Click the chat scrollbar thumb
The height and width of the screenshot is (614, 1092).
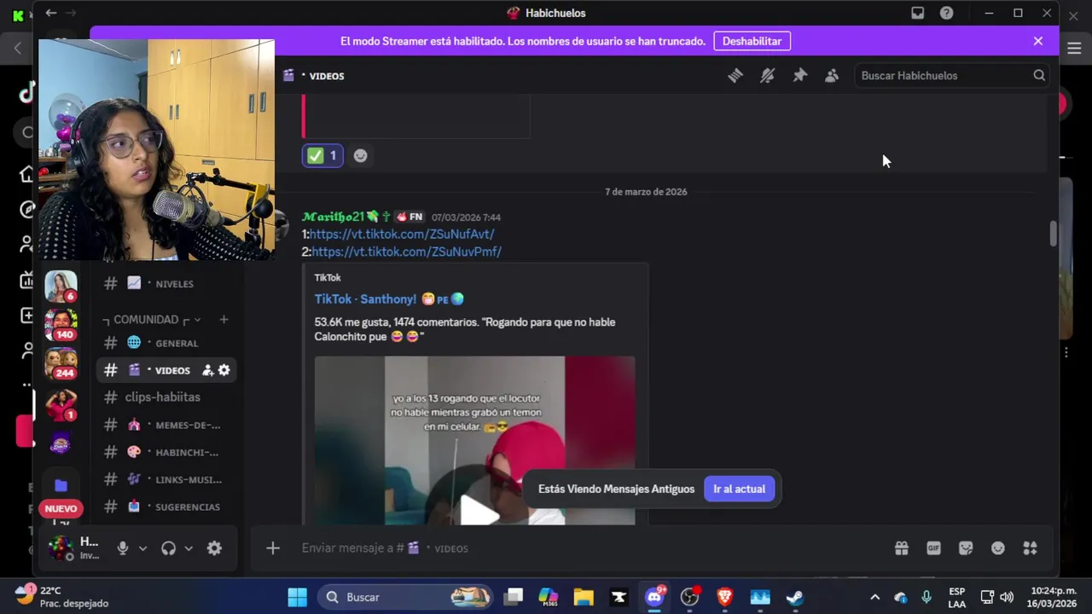(1053, 234)
